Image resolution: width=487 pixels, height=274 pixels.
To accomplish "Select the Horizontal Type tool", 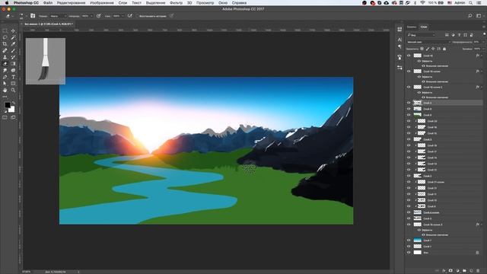I will (x=13, y=77).
